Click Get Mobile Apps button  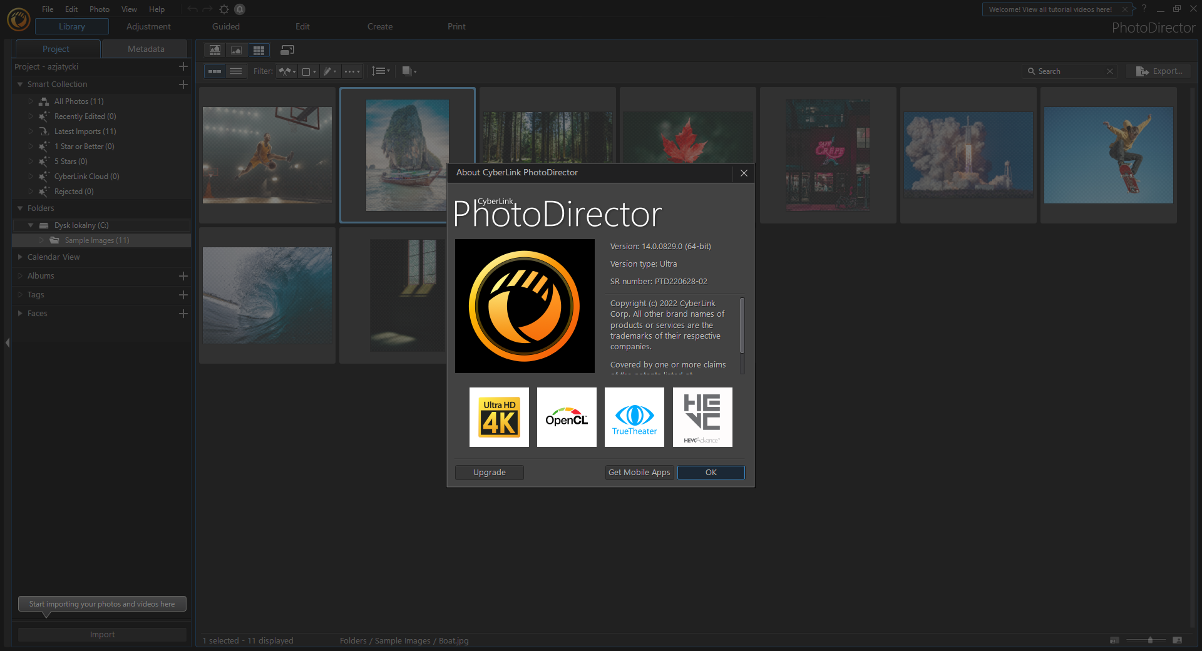[x=639, y=473]
